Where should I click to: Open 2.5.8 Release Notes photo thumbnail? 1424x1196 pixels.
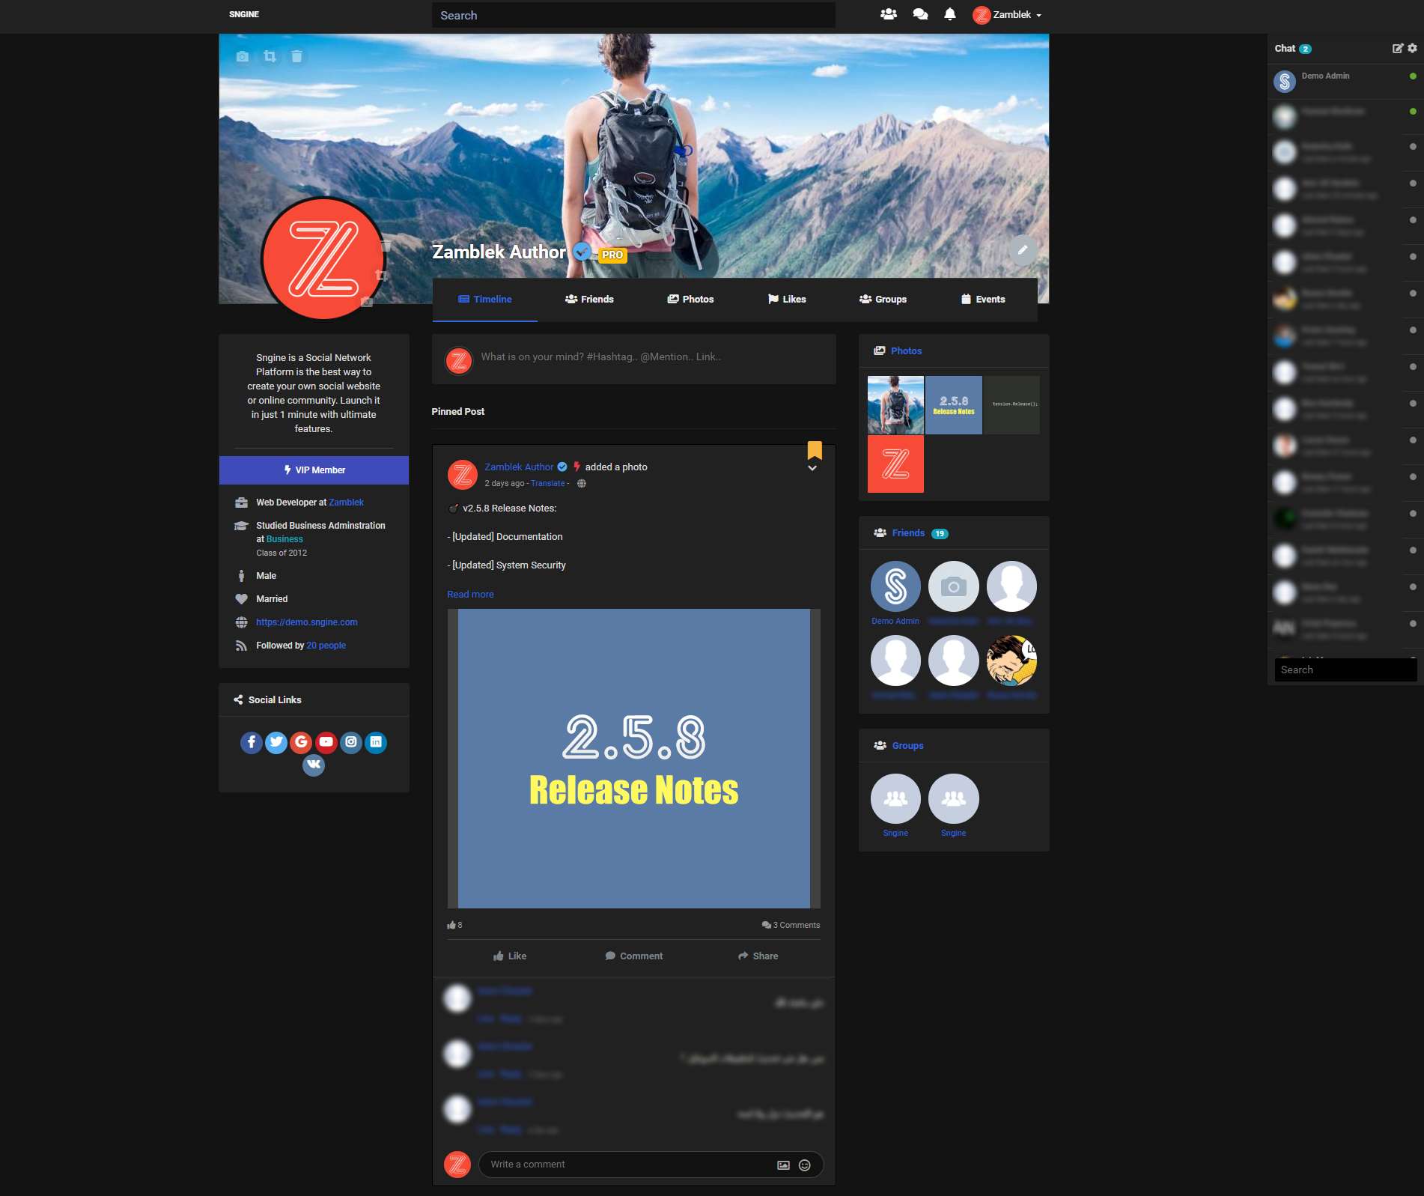coord(954,405)
